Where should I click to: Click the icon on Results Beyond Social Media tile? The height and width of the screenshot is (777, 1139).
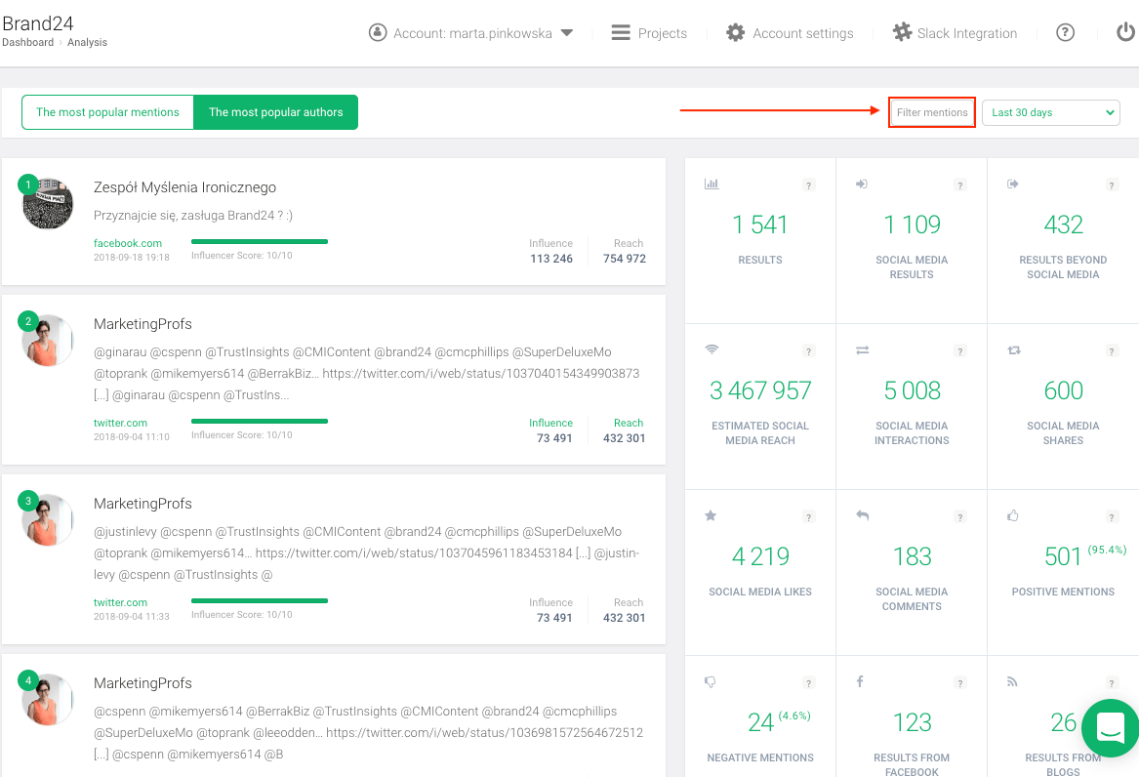point(1012,184)
